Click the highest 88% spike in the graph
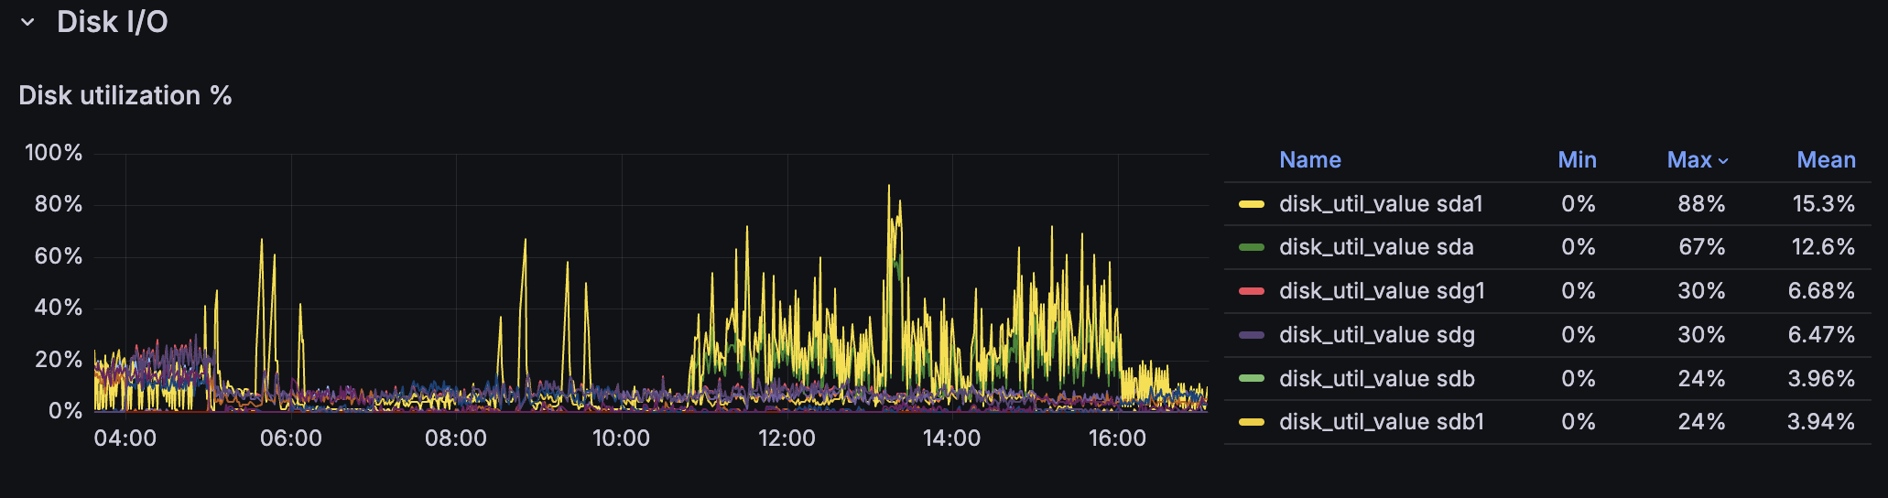Viewport: 1888px width, 498px height. click(x=888, y=187)
